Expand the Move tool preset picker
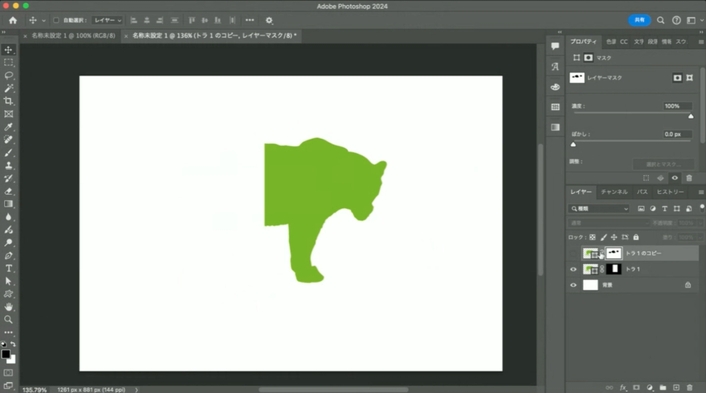 (x=44, y=21)
